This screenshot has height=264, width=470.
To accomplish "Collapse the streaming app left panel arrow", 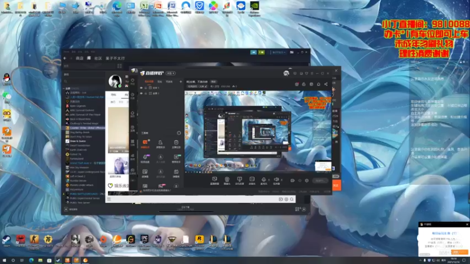I will coord(137,133).
